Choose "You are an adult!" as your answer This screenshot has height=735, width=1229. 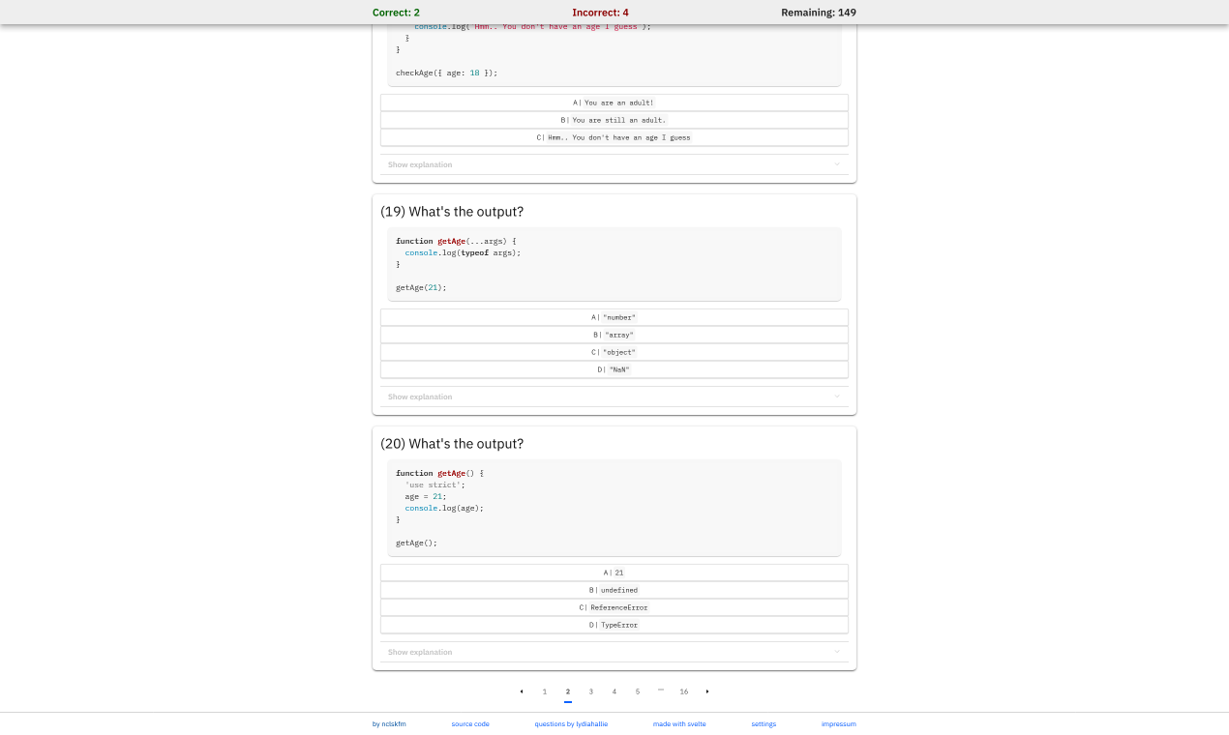[614, 103]
